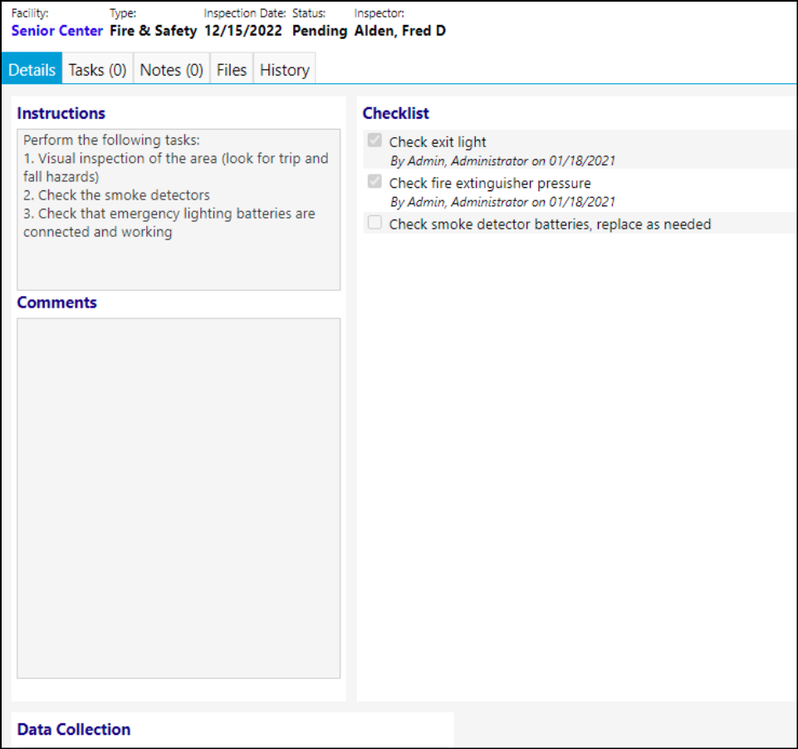Viewport: 798px width, 749px height.
Task: Tick the Check smoke detector batteries checkbox
Action: click(375, 222)
